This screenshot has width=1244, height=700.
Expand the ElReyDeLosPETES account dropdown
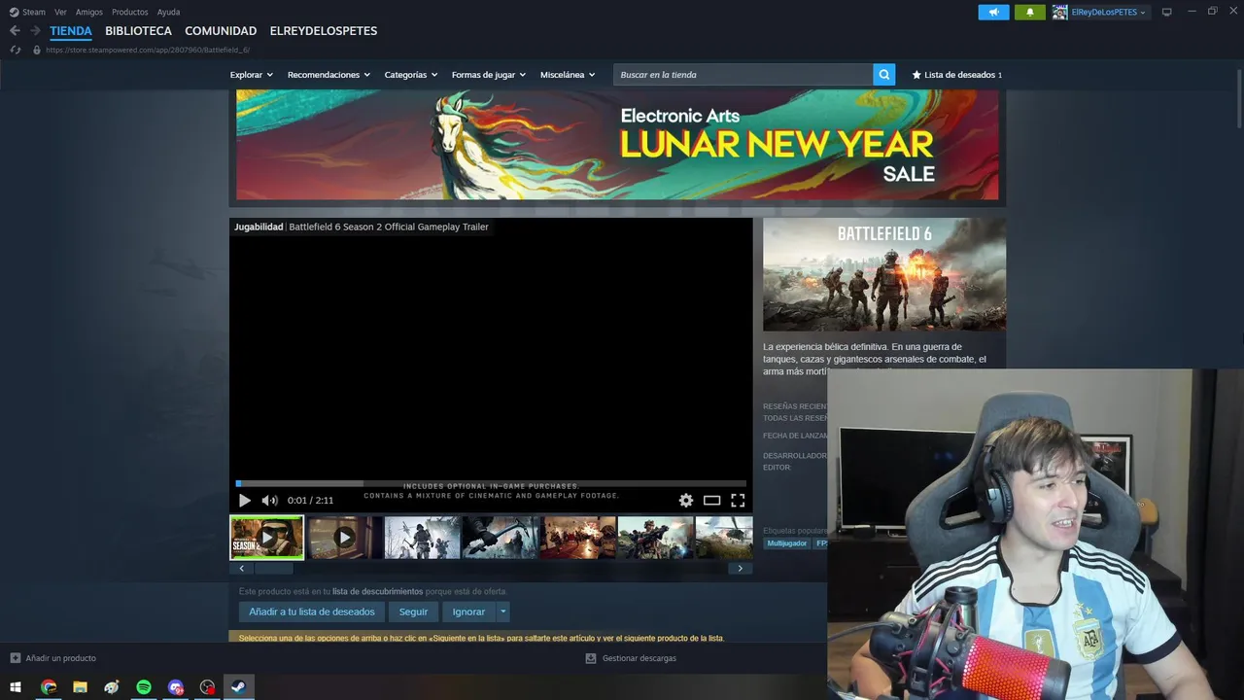coord(1108,12)
